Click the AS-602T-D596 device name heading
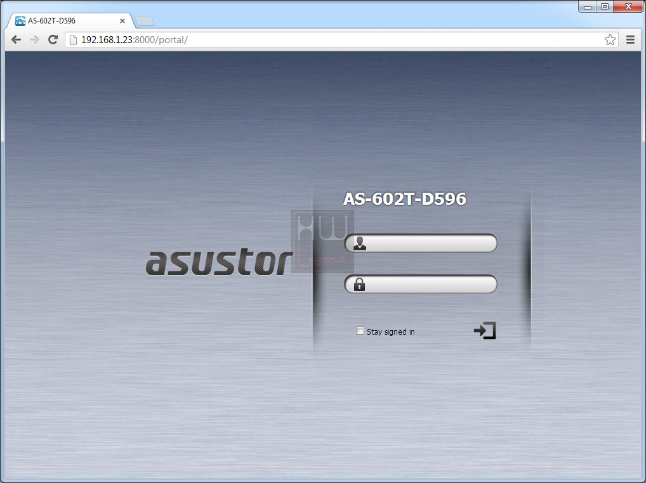The image size is (646, 483). [x=405, y=198]
